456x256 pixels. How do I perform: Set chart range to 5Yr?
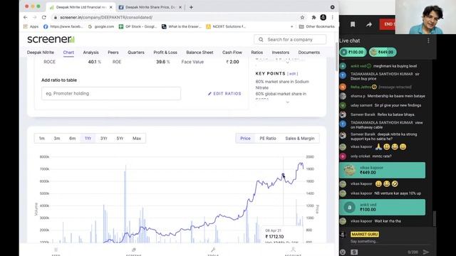pyautogui.click(x=120, y=139)
